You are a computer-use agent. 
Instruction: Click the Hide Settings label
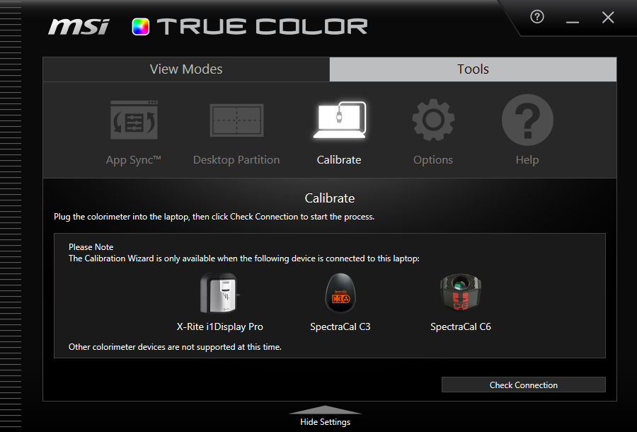click(x=325, y=422)
